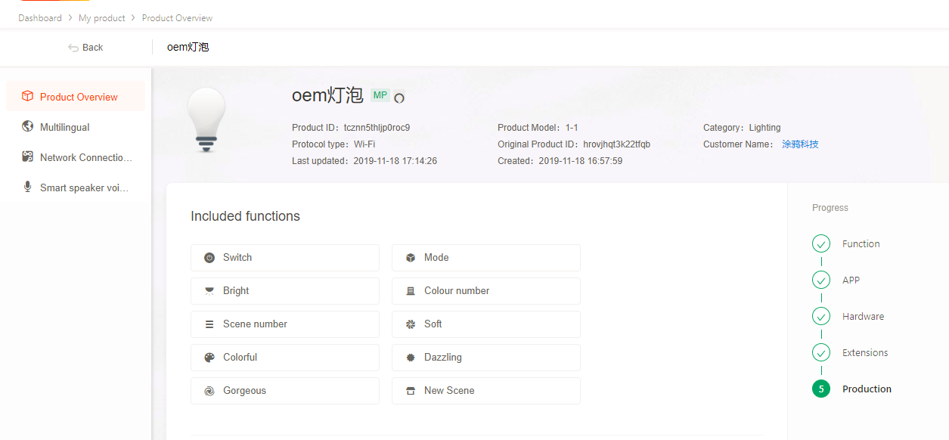The image size is (949, 440).
Task: Select the Production progress step
Action: (x=866, y=389)
